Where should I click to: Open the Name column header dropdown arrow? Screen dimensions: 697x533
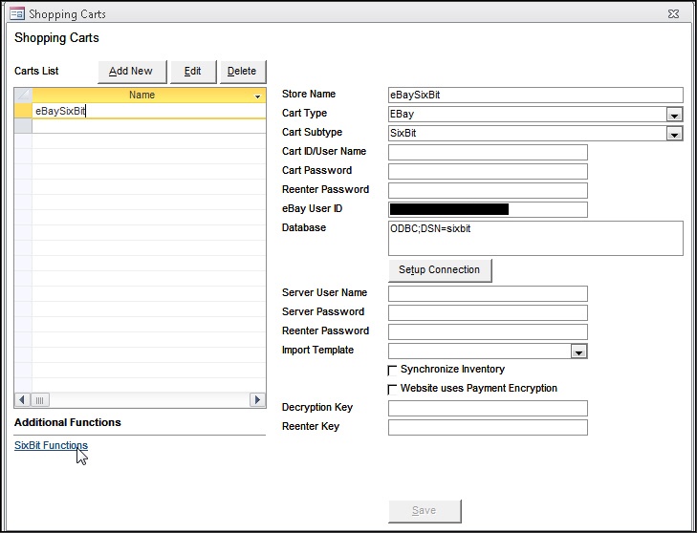[x=257, y=96]
